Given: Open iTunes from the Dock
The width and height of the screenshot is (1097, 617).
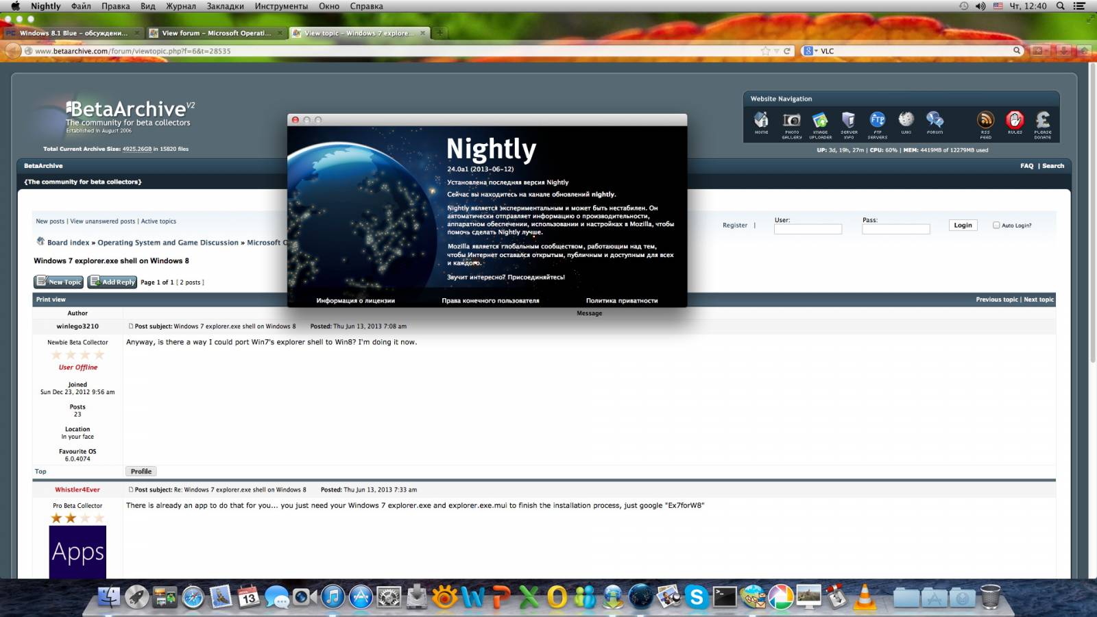Looking at the screenshot, I should coord(333,597).
